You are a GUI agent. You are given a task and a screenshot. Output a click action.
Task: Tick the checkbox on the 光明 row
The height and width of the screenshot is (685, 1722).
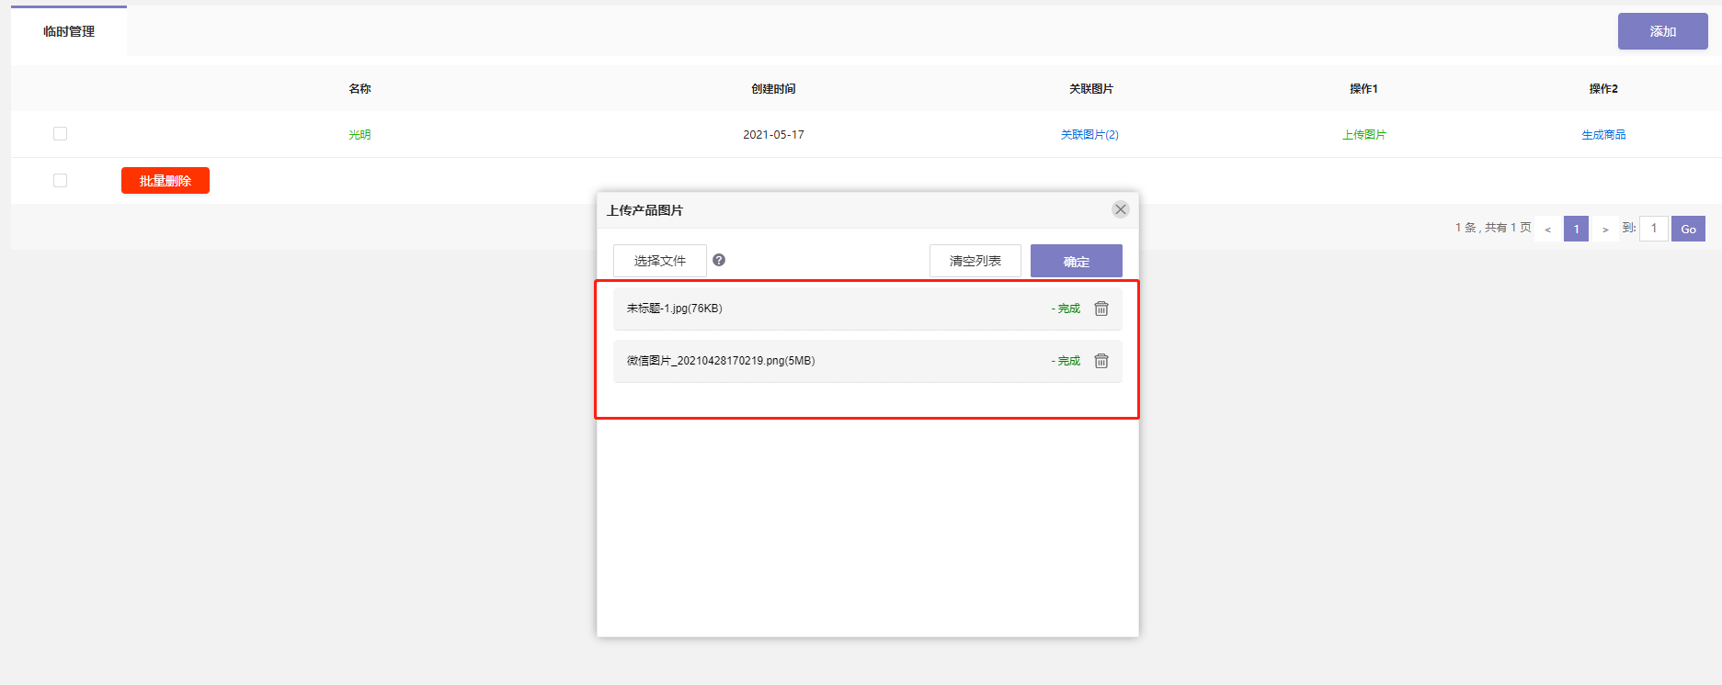(61, 134)
